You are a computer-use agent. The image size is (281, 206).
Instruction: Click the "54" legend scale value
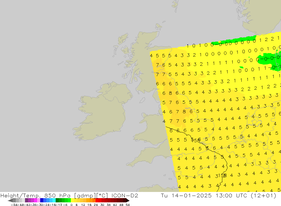(128, 205)
